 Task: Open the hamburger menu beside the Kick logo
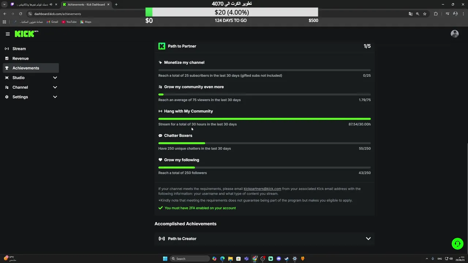tap(8, 34)
